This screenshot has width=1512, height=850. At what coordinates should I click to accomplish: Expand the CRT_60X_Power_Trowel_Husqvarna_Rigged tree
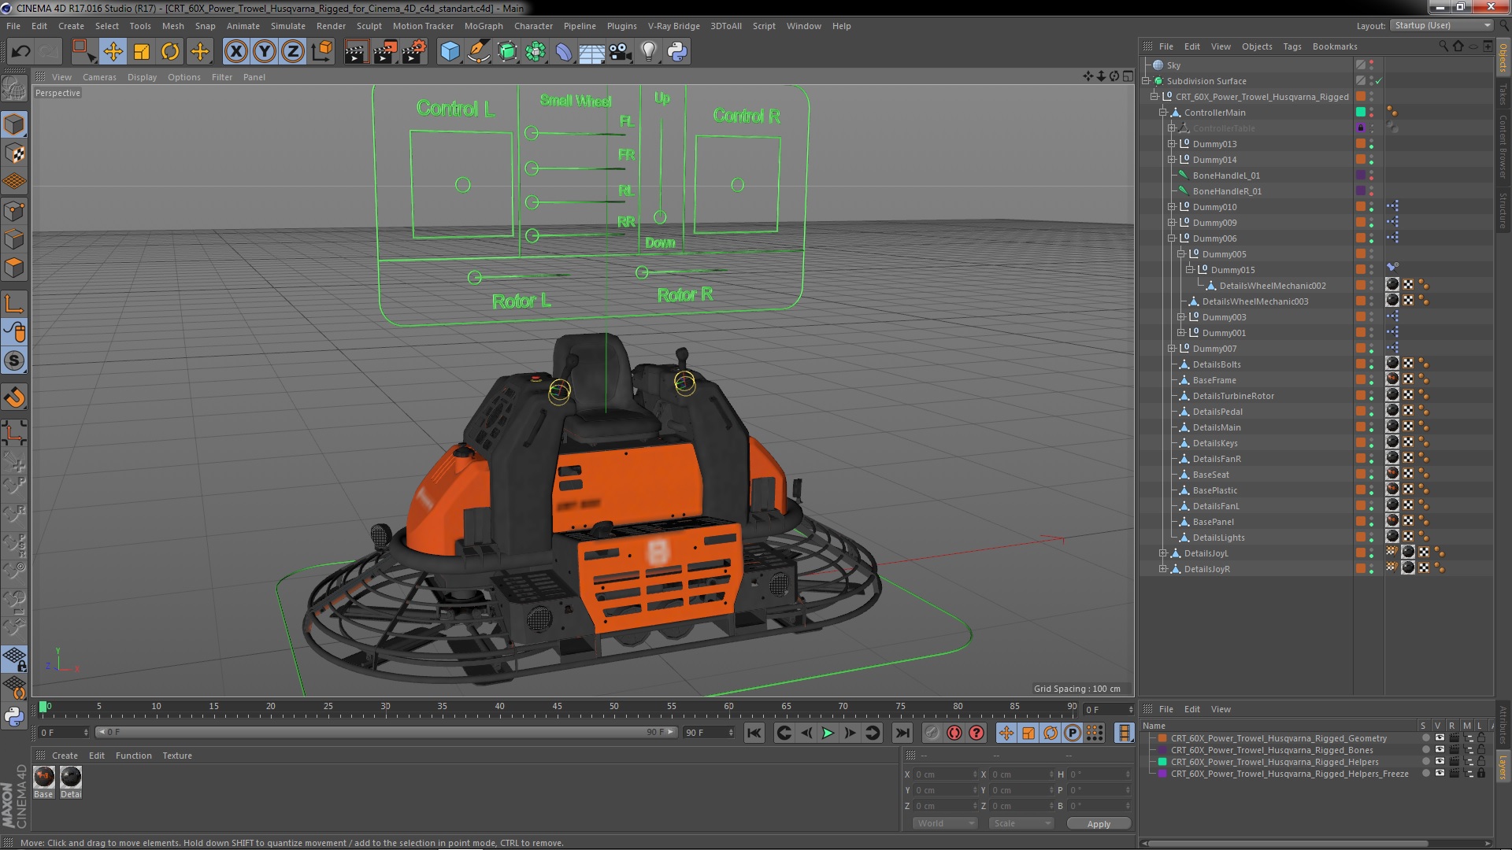[x=1154, y=95]
